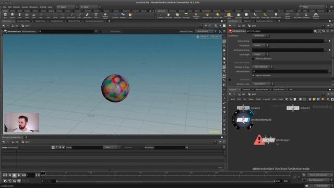Click the Attribute Name input field
The image size is (334, 188).
pyautogui.click(x=290, y=72)
